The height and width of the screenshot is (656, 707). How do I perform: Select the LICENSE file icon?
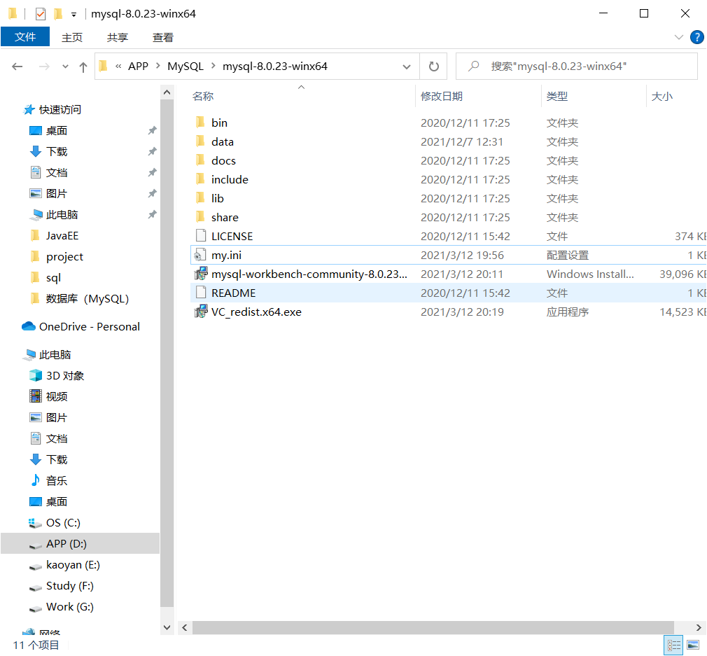(201, 236)
